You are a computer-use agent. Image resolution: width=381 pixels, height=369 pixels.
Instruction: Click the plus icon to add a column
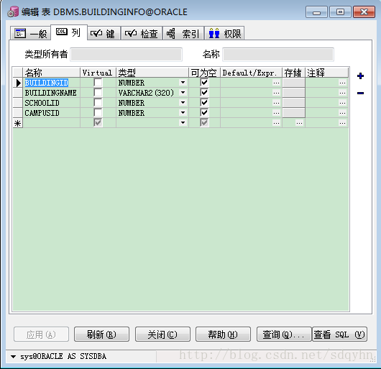pyautogui.click(x=361, y=76)
